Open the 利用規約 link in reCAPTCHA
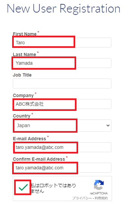Screen dimensions: 133x204 click(x=101, y=198)
